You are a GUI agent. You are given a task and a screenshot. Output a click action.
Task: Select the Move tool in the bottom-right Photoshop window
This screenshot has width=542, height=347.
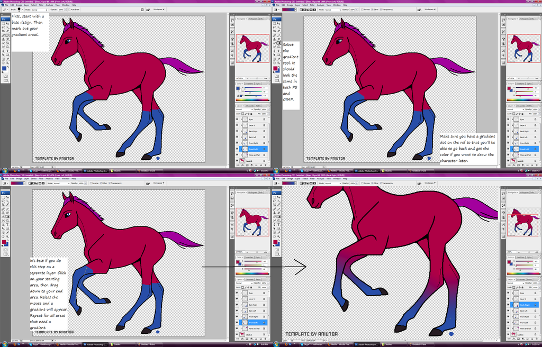(279, 197)
